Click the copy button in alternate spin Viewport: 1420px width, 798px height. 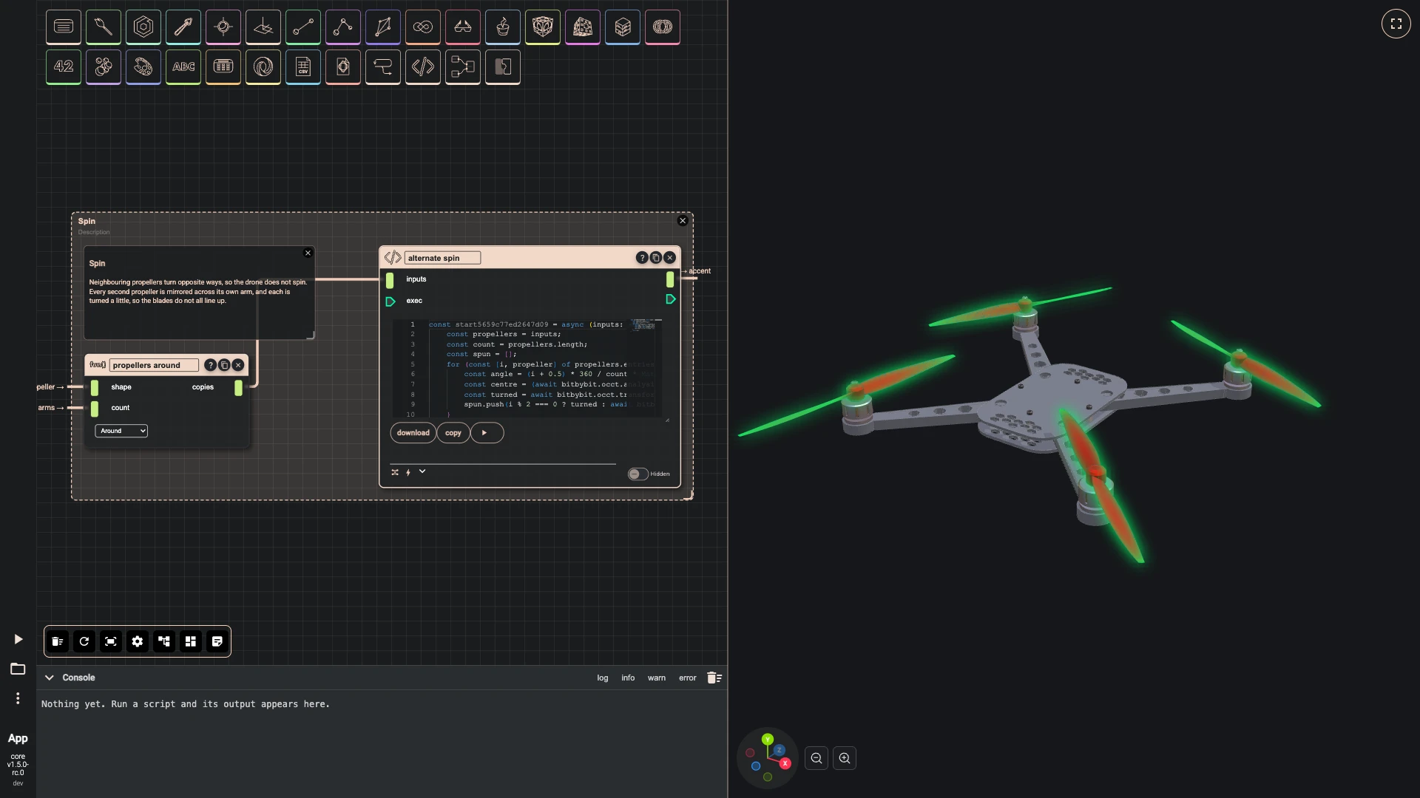point(453,433)
